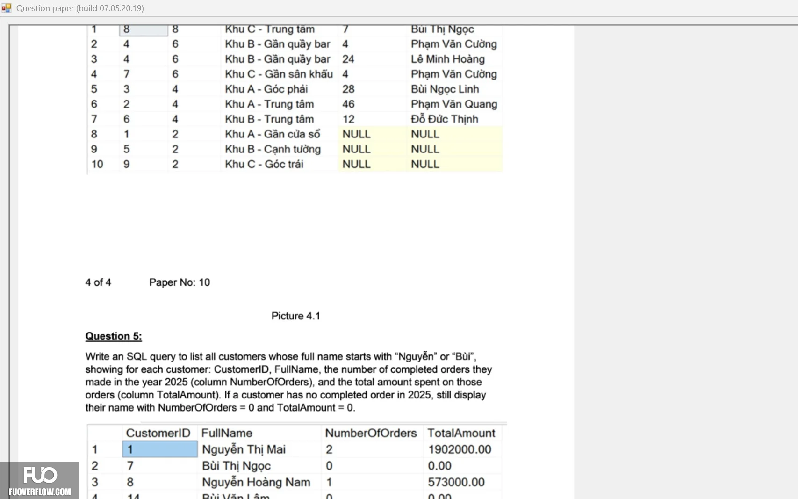
Task: Select the Đỗ Đức Thịnh name cell
Action: pyautogui.click(x=445, y=119)
